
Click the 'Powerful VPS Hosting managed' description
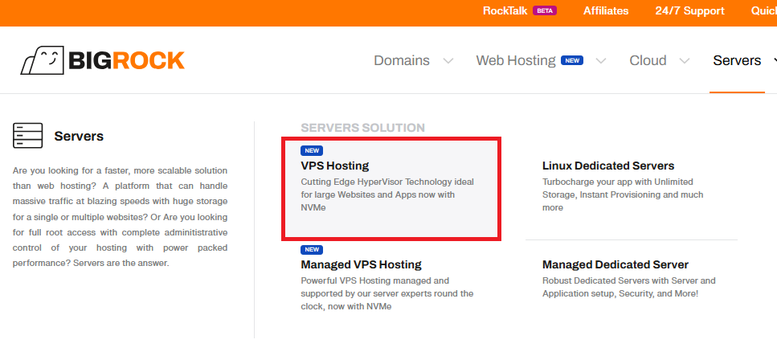(387, 293)
